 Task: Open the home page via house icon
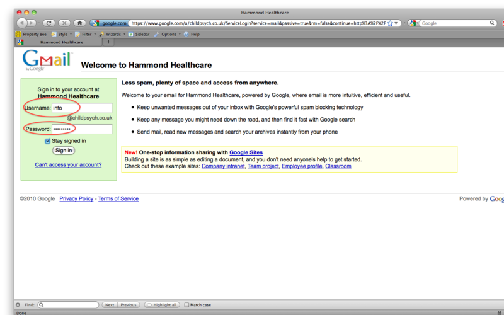point(80,23)
